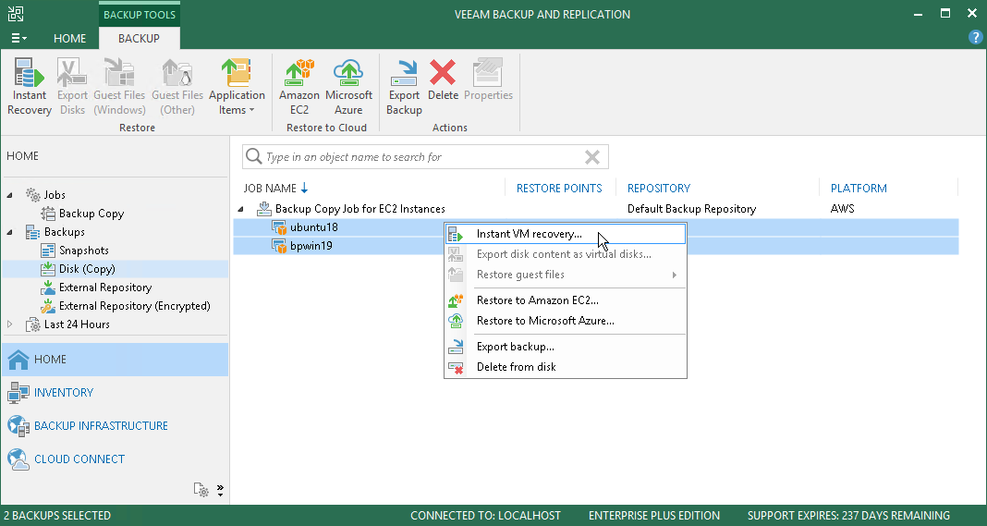Switch to BACKUP INFRASTRUCTURE view
This screenshot has width=987, height=526.
[x=116, y=426]
